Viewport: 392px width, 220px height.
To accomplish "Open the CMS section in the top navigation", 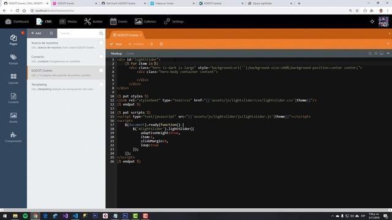I will [x=43, y=21].
